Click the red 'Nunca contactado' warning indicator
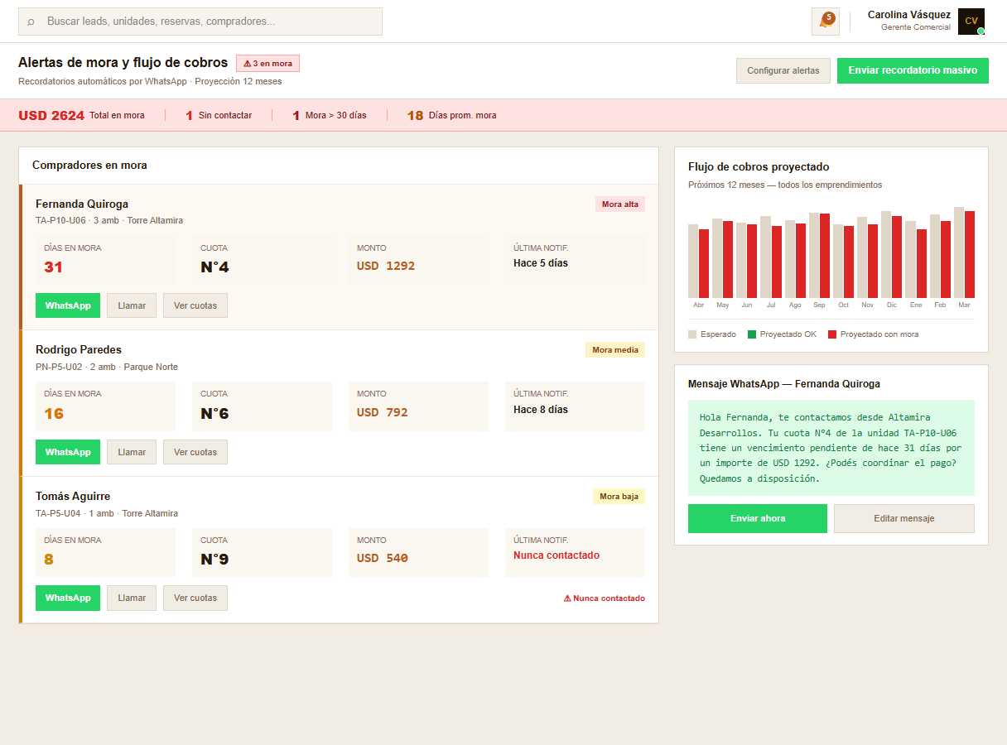This screenshot has height=745, width=1007. tap(604, 598)
